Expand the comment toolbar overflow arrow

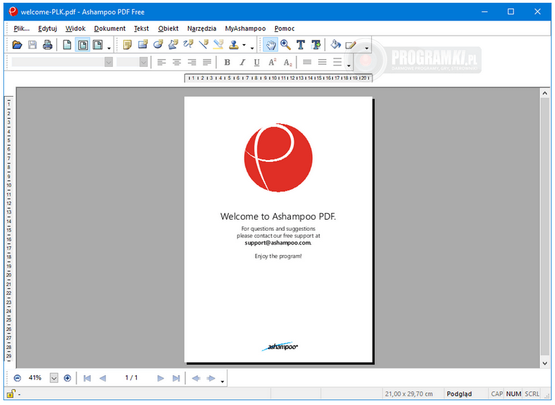[x=252, y=48]
